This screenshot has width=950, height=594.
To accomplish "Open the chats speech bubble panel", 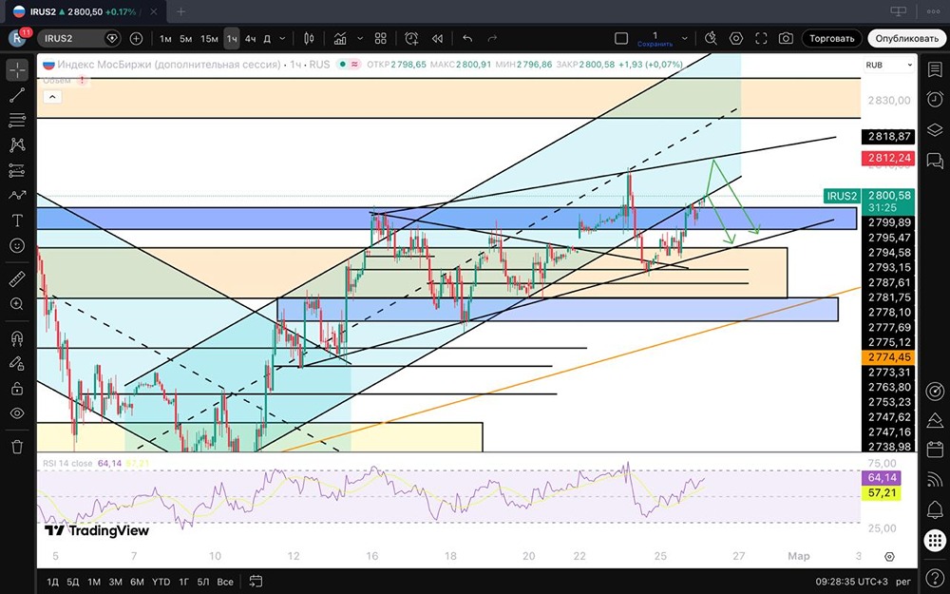I will point(935,161).
